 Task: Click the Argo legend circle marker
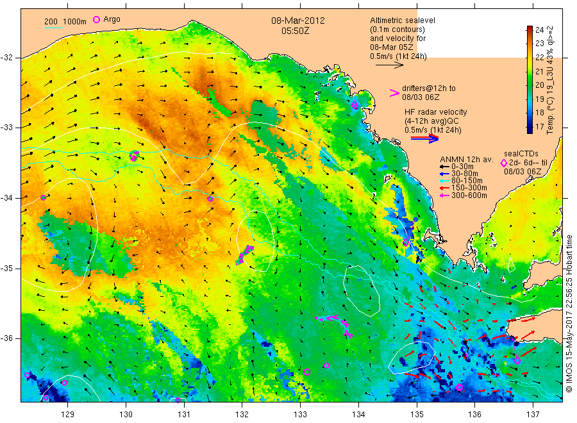point(96,19)
